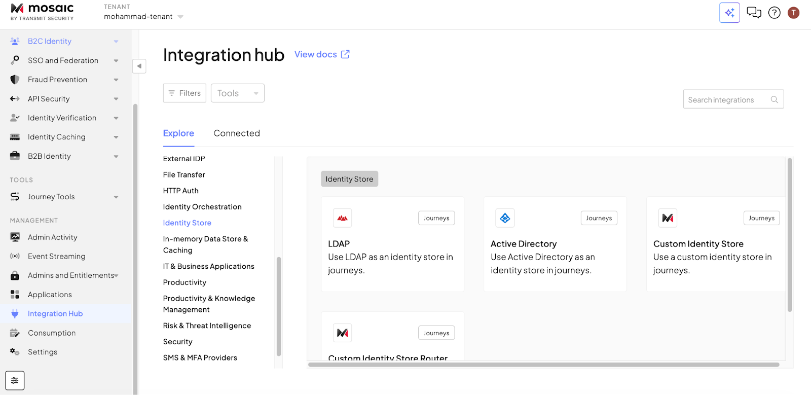Select the Explore tab
This screenshot has width=811, height=395.
pyautogui.click(x=178, y=133)
